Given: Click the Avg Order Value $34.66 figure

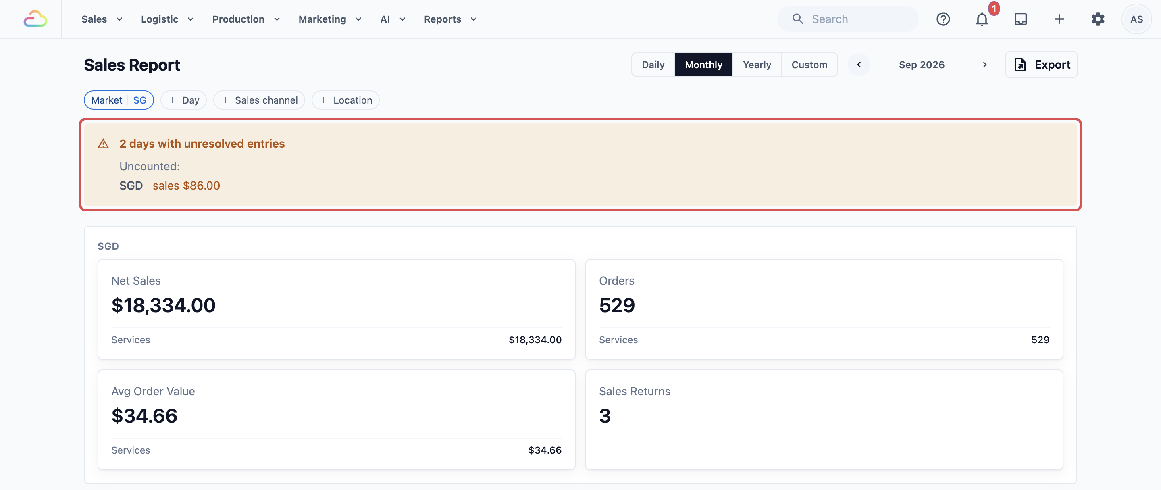Looking at the screenshot, I should [144, 416].
